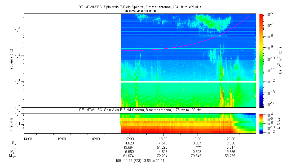
Task: Click the Re value 4.628 under 17:00
Action: (x=129, y=143)
